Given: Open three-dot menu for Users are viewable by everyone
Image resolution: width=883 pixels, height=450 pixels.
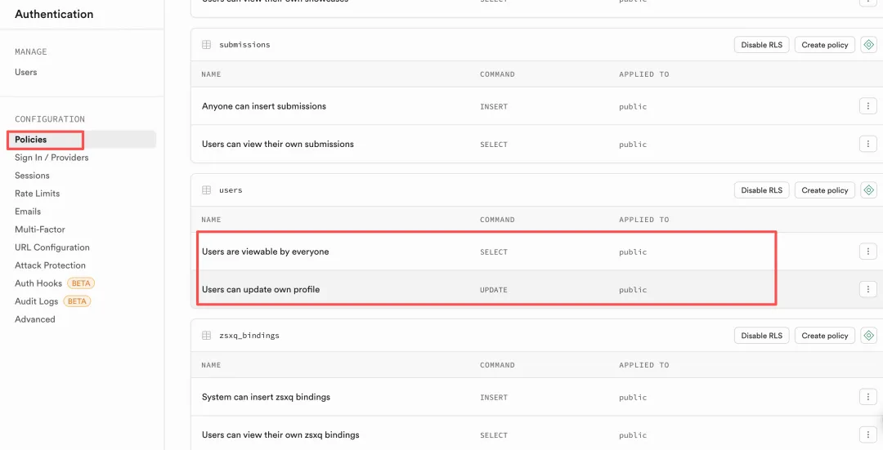Looking at the screenshot, I should (867, 252).
